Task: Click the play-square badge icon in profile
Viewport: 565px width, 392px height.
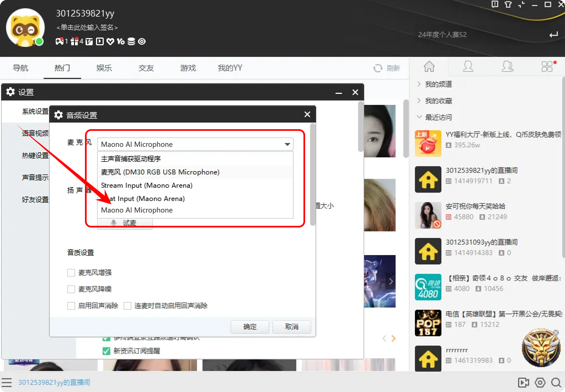Action: [100, 41]
